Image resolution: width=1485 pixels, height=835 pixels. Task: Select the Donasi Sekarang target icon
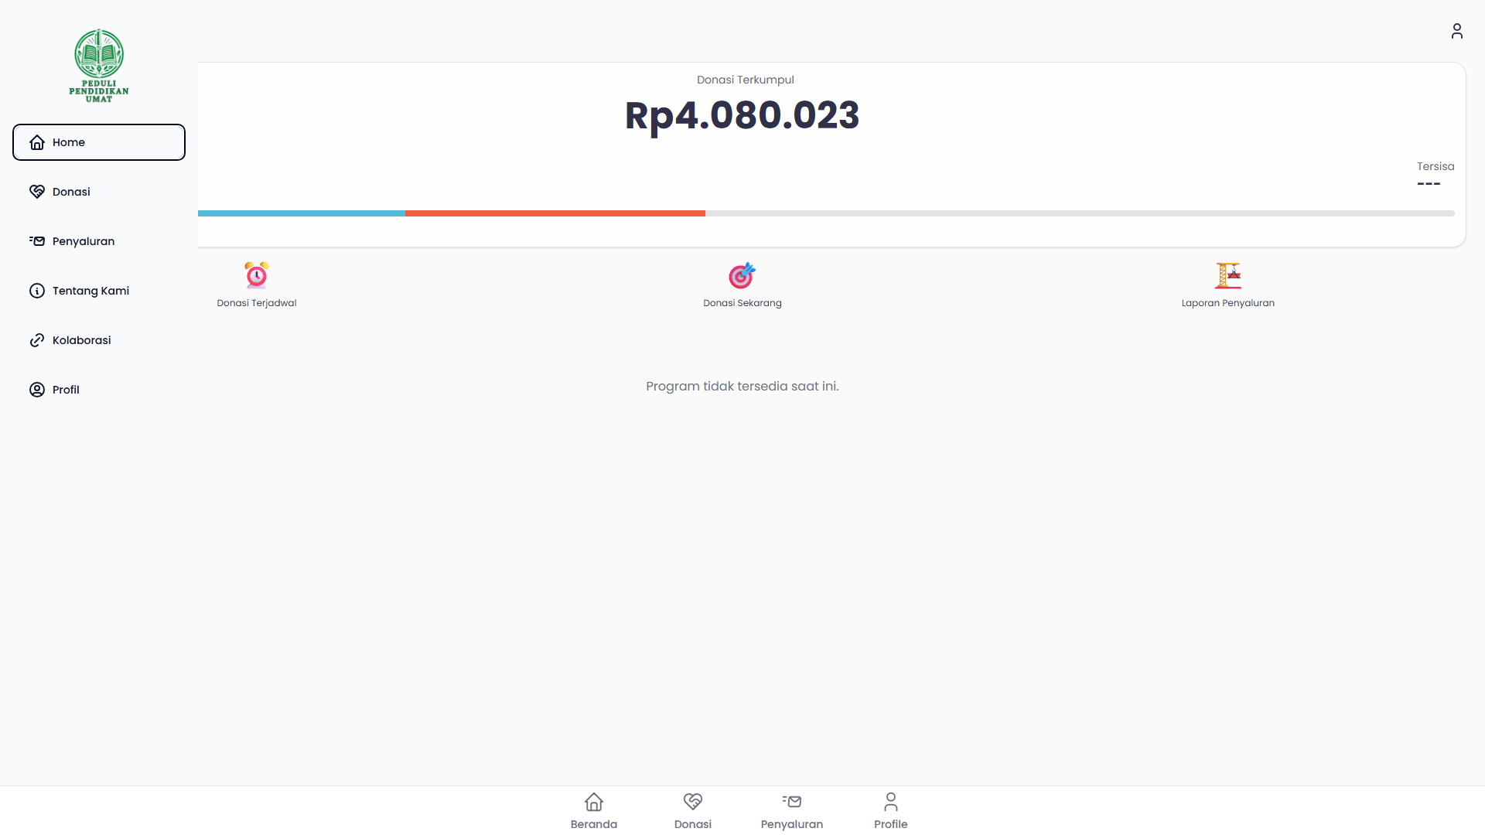[742, 275]
